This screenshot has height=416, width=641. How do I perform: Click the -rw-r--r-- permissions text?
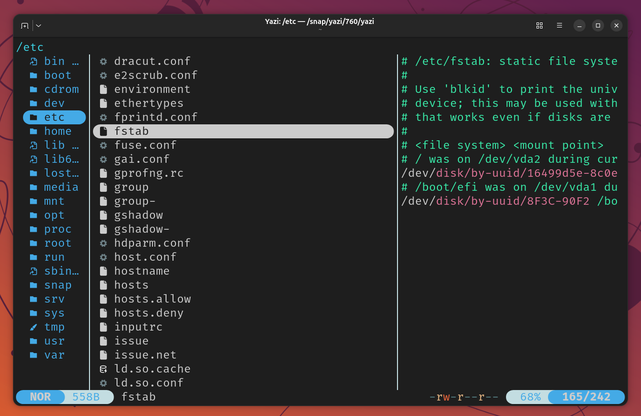(x=464, y=397)
